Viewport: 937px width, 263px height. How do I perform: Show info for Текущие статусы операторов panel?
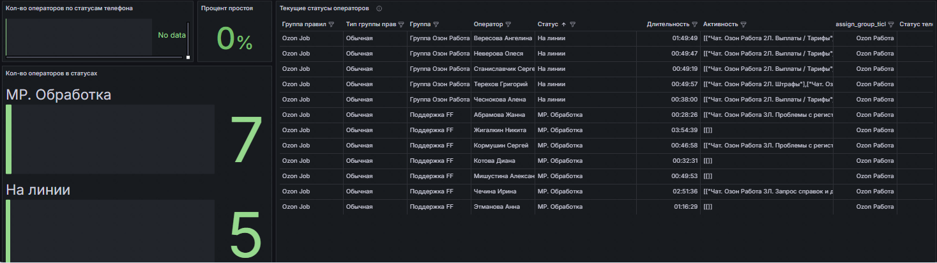pos(379,9)
